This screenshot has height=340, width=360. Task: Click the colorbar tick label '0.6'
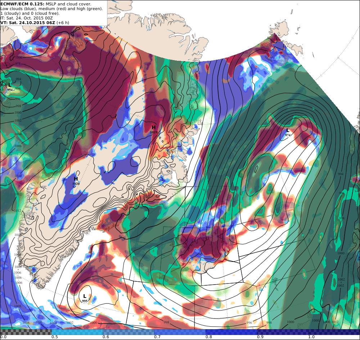pyautogui.click(x=106, y=337)
